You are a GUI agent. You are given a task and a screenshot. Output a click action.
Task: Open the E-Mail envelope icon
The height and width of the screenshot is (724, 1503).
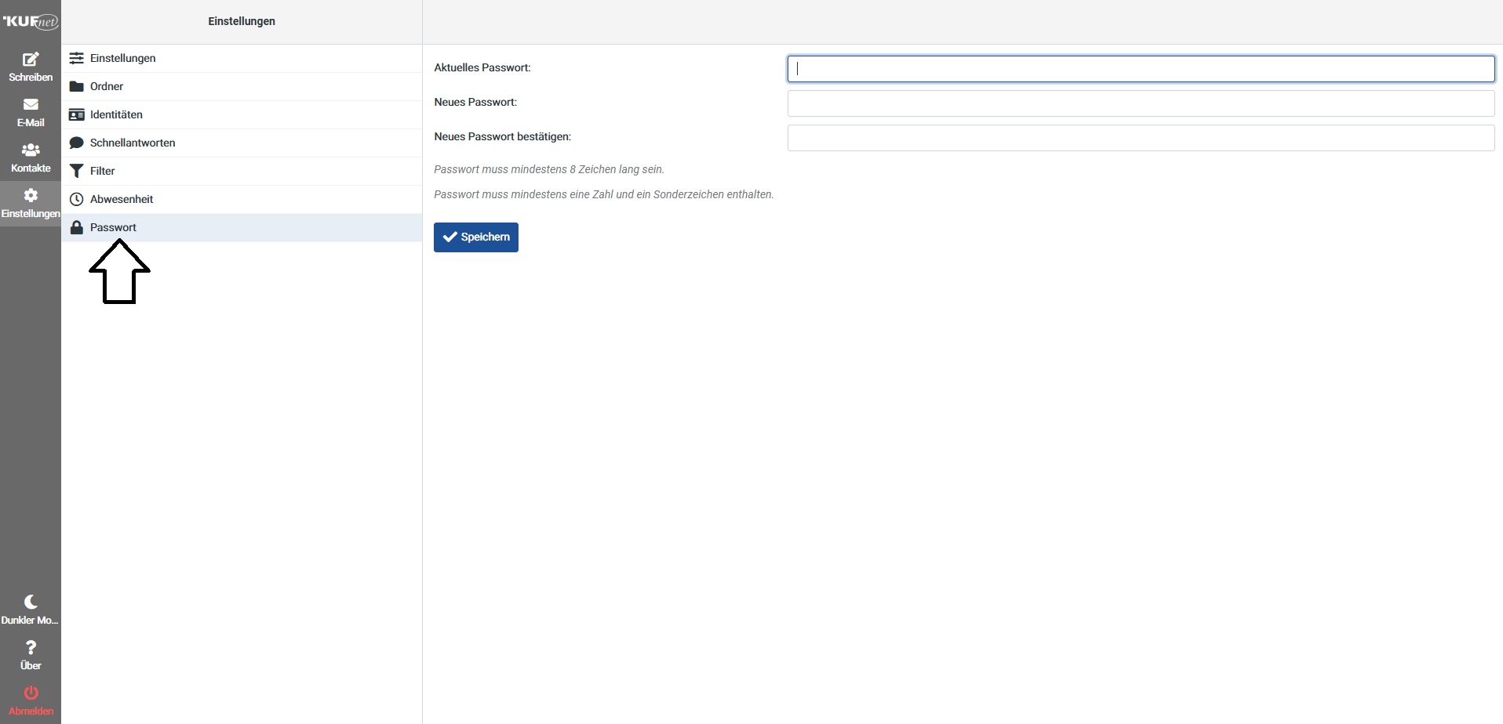click(x=31, y=105)
